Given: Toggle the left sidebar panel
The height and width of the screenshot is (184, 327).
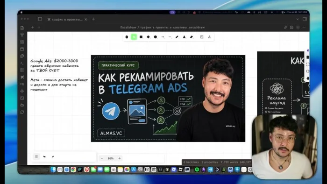Looking at the screenshot, I should [40, 19].
